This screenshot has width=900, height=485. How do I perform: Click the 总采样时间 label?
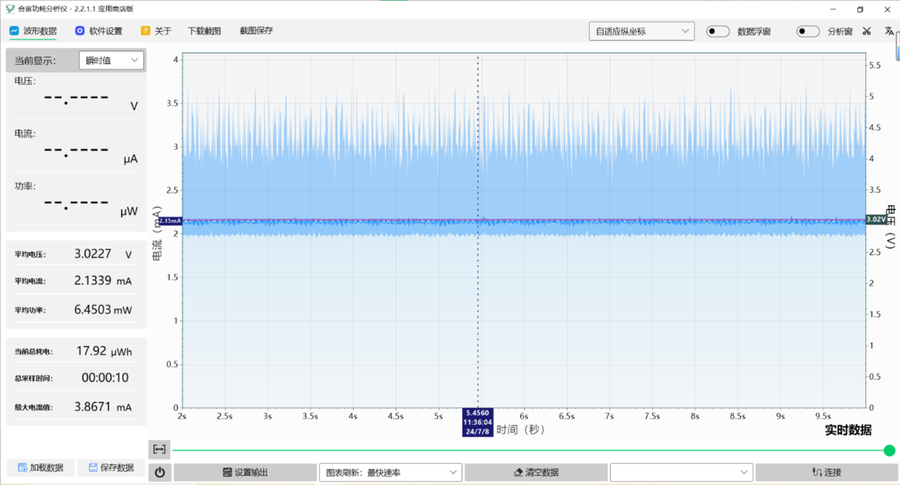click(x=34, y=379)
